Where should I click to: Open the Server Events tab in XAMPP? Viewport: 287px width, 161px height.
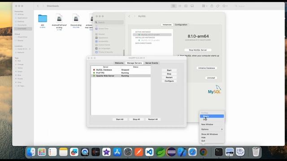pyautogui.click(x=152, y=63)
